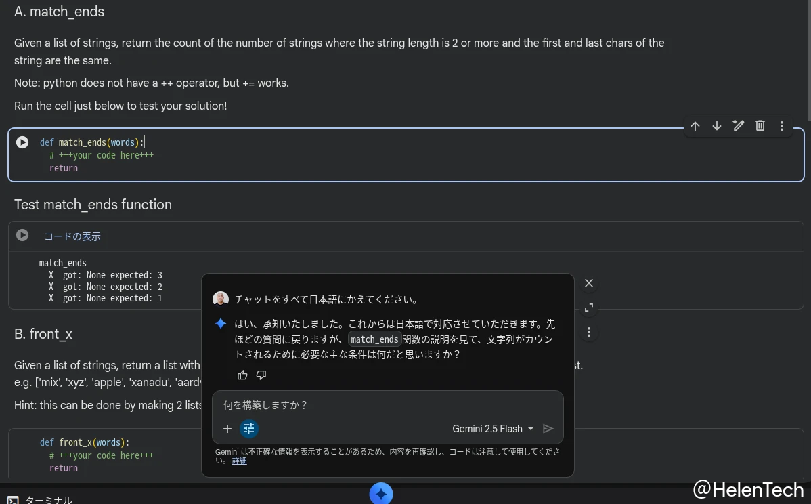
Task: Delete the match_ends cell via trash icon
Action: tap(760, 125)
